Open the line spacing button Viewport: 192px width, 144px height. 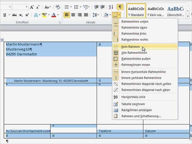click(x=96, y=15)
